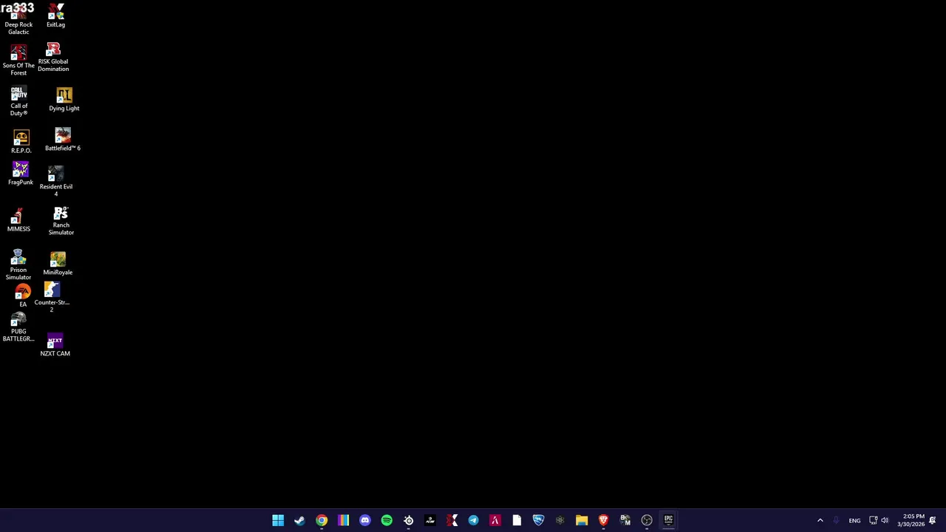The image size is (946, 532).
Task: Open the blank document taskbar icon
Action: click(517, 520)
